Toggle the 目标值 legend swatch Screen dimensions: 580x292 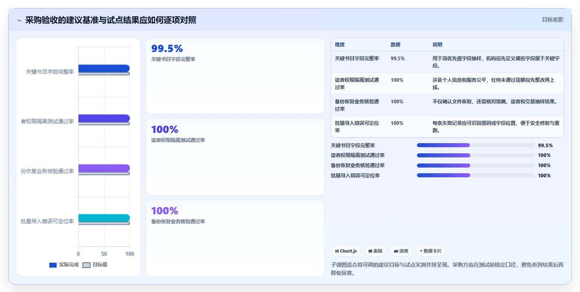tap(86, 265)
